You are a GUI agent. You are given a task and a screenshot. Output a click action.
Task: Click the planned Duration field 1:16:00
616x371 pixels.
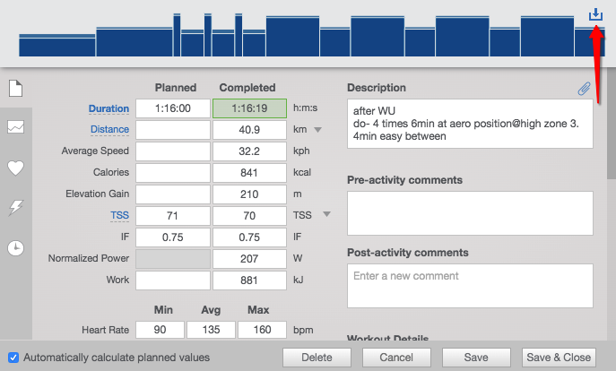point(173,108)
